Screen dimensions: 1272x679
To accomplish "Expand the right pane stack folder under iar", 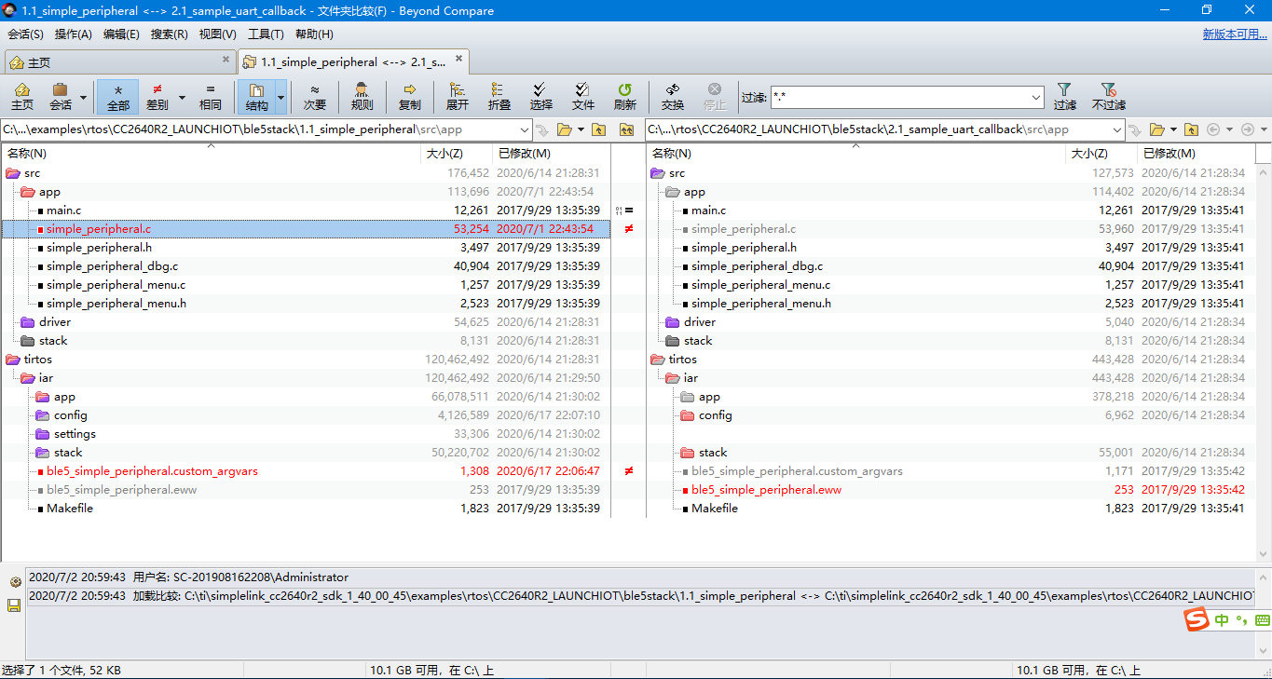I will (x=688, y=453).
